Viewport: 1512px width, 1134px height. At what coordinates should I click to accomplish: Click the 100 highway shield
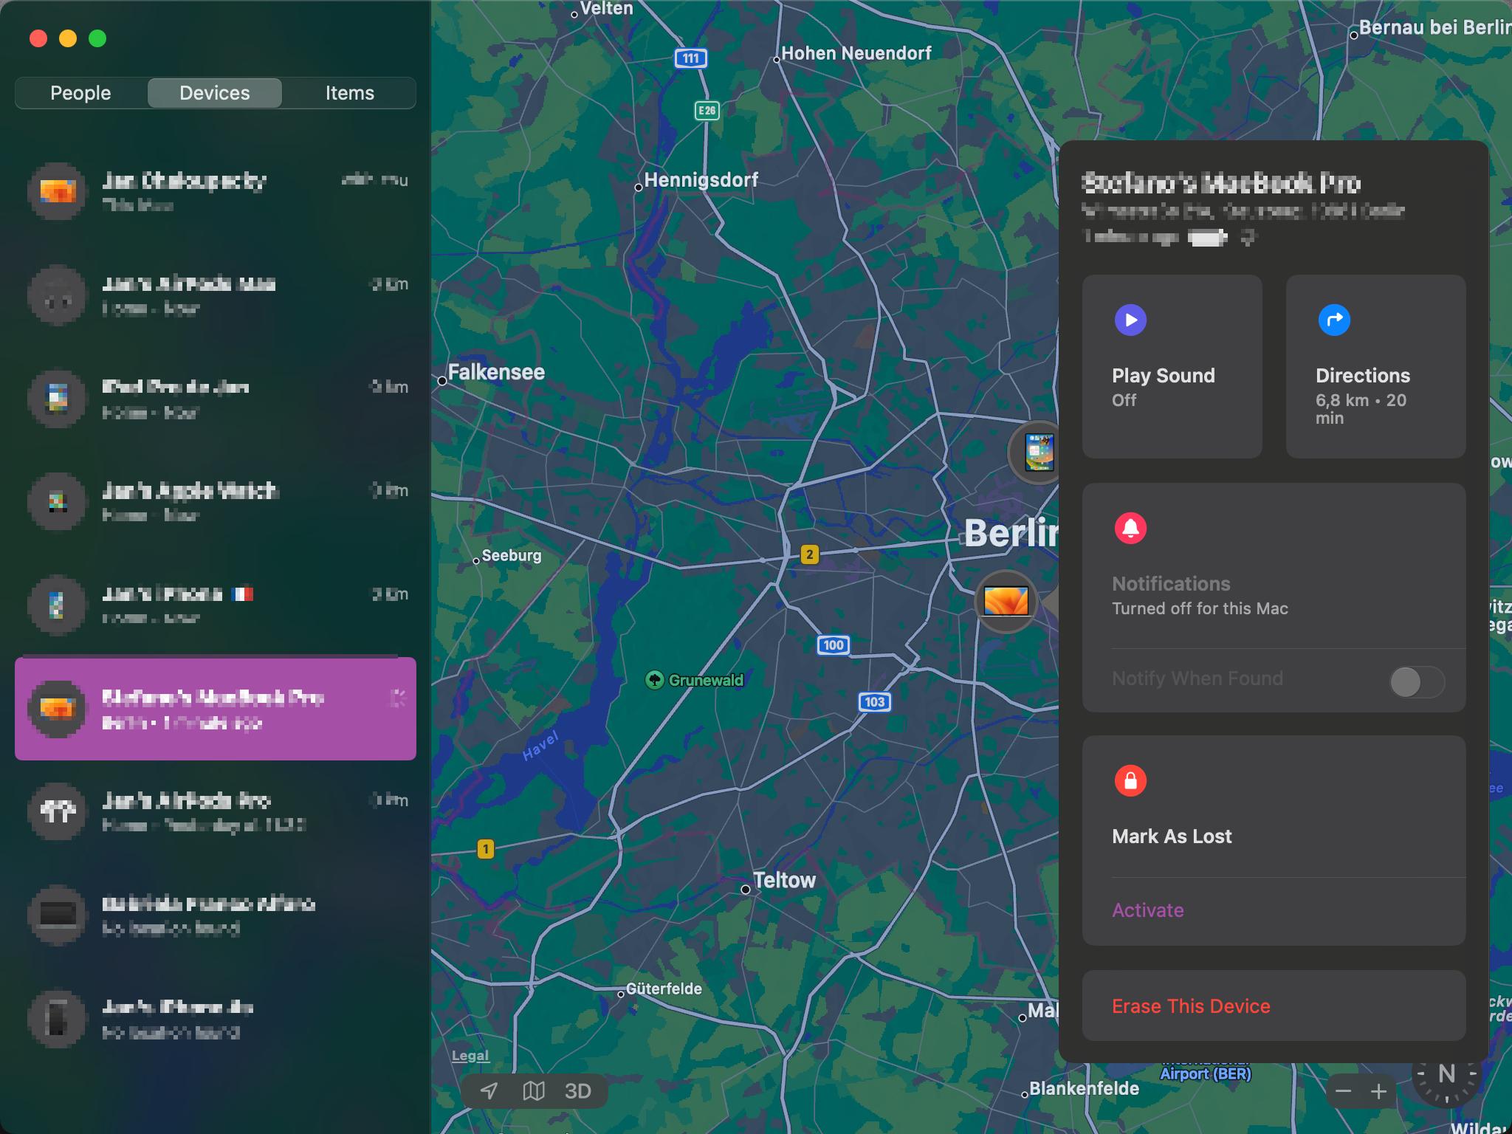[x=833, y=645]
